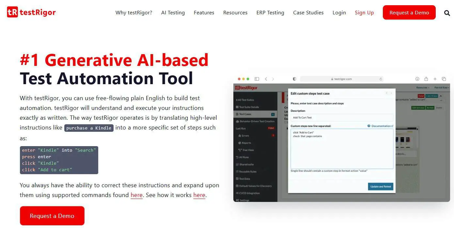
Task: Click the 'enter "Kindle" into "Search"' code line
Action: click(59, 150)
